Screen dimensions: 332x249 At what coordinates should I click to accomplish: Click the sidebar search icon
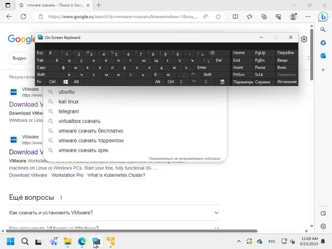[323, 30]
